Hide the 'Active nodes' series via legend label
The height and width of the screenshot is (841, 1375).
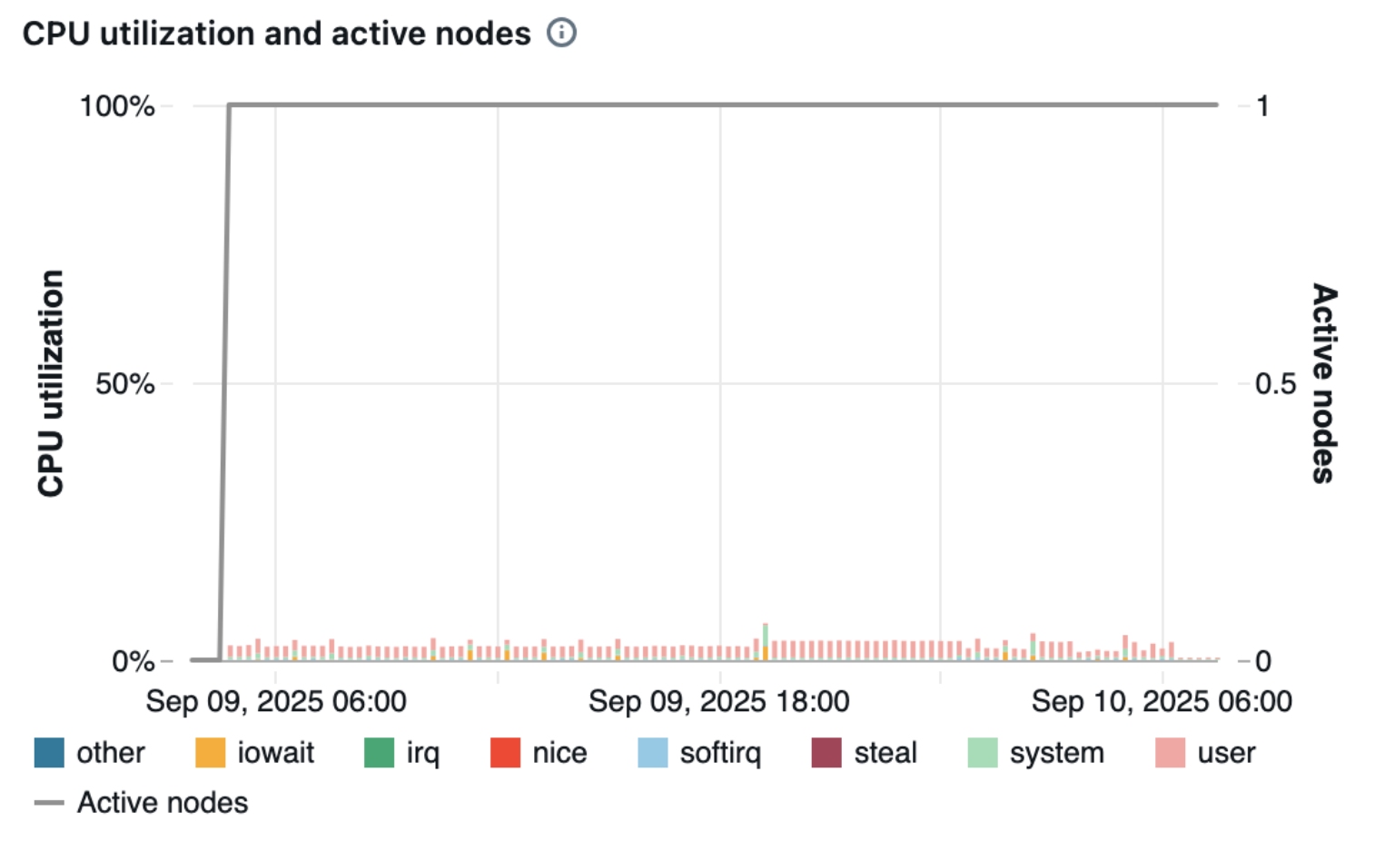click(162, 803)
